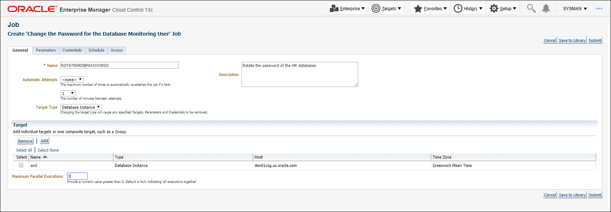The width and height of the screenshot is (611, 212).
Task: Open the Favorites menu
Action: (x=430, y=8)
